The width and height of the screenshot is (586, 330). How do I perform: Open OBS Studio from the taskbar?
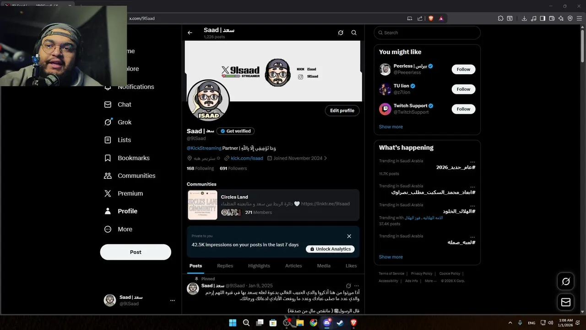pos(287,323)
